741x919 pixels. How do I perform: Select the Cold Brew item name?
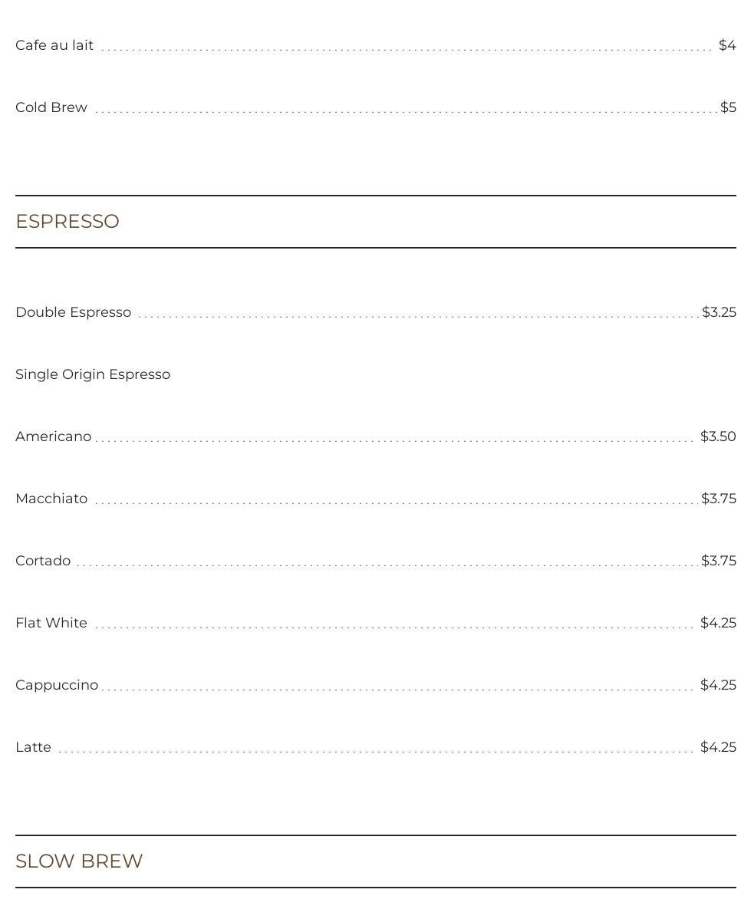51,107
